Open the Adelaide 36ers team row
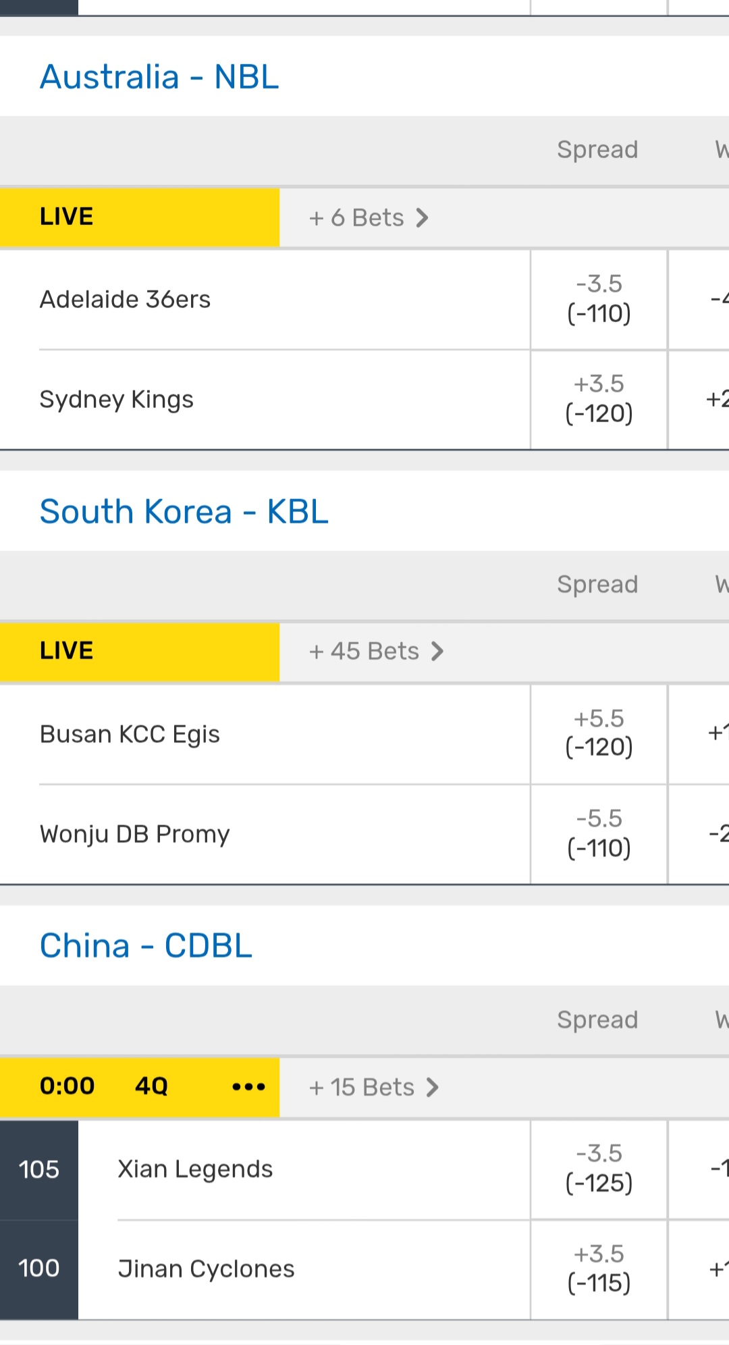The height and width of the screenshot is (1345, 729). 126,299
